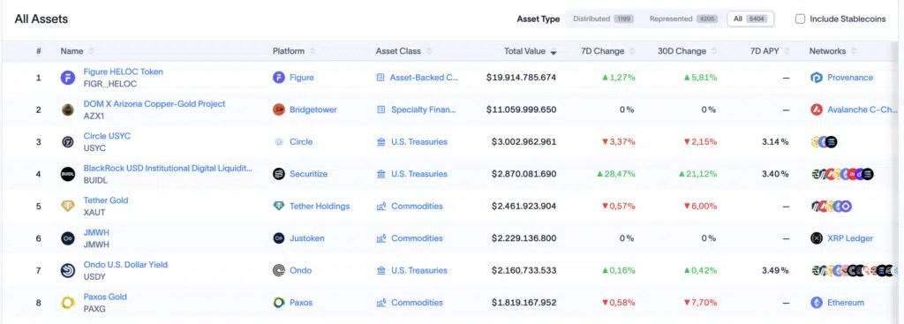
Task: Select the Distributed asset type
Action: pos(603,19)
